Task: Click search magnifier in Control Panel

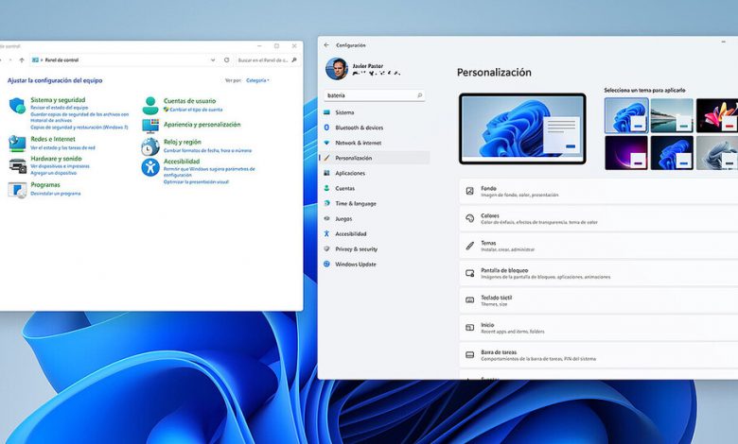Action: point(293,60)
